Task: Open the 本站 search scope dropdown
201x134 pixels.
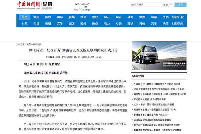Action: point(167,5)
